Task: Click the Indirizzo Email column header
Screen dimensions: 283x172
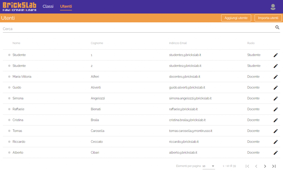Action: tap(178, 43)
